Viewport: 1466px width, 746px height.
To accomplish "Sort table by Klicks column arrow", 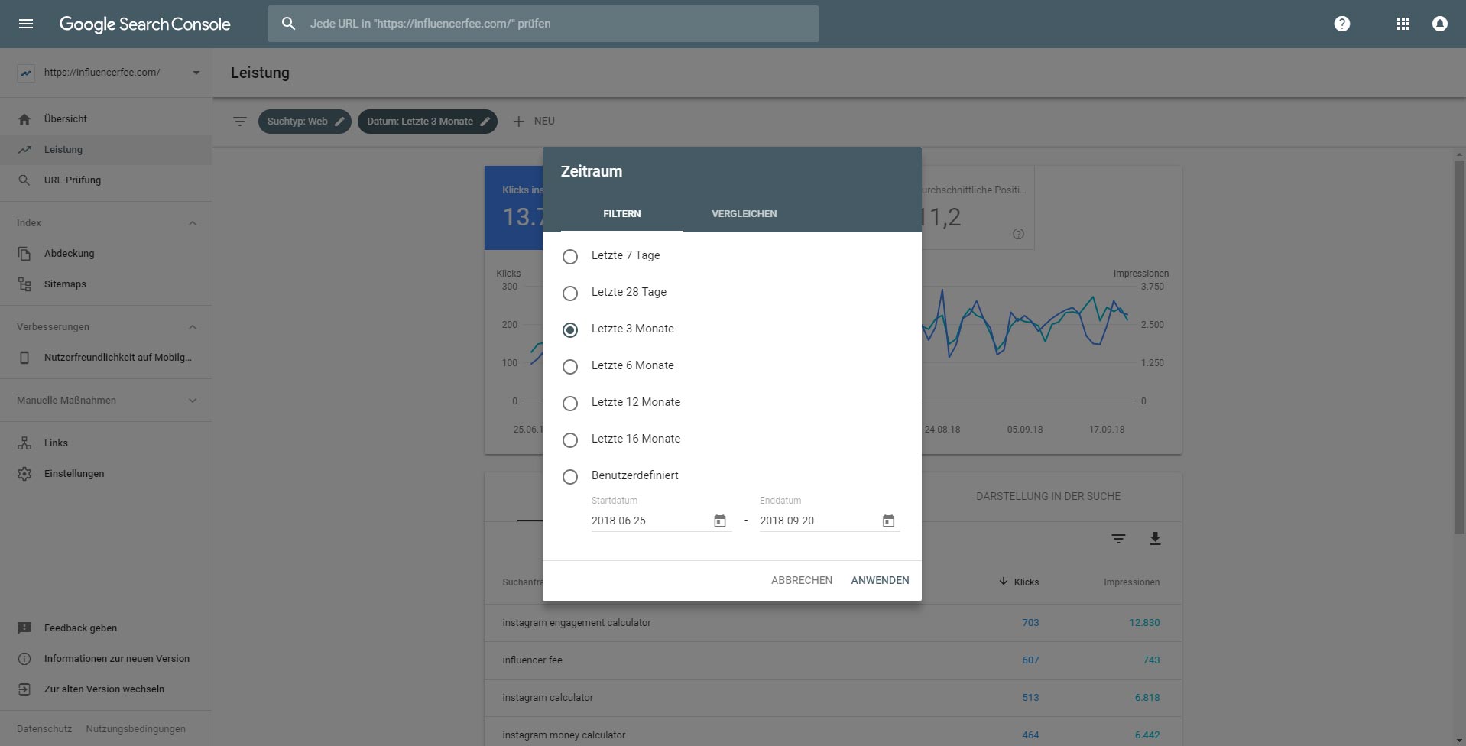I will 1004,582.
